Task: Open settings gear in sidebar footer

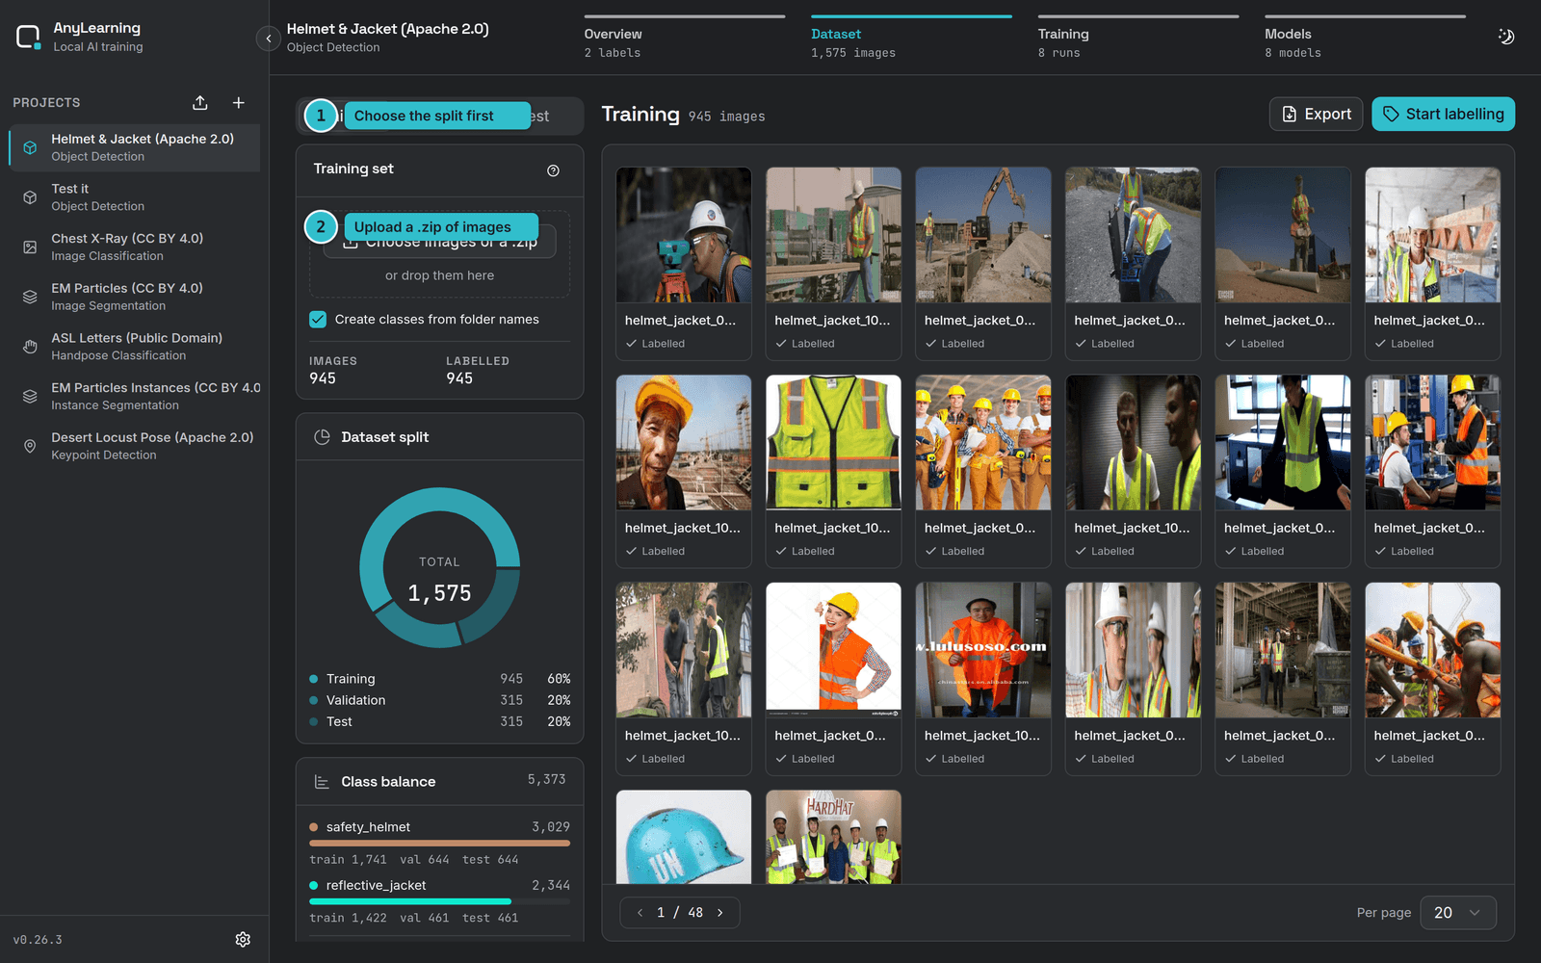Action: 243,939
